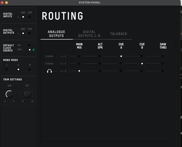The width and height of the screenshot is (182, 147).
Task: Click the headphones icon for outputs 5+6
Action: click(x=49, y=71)
